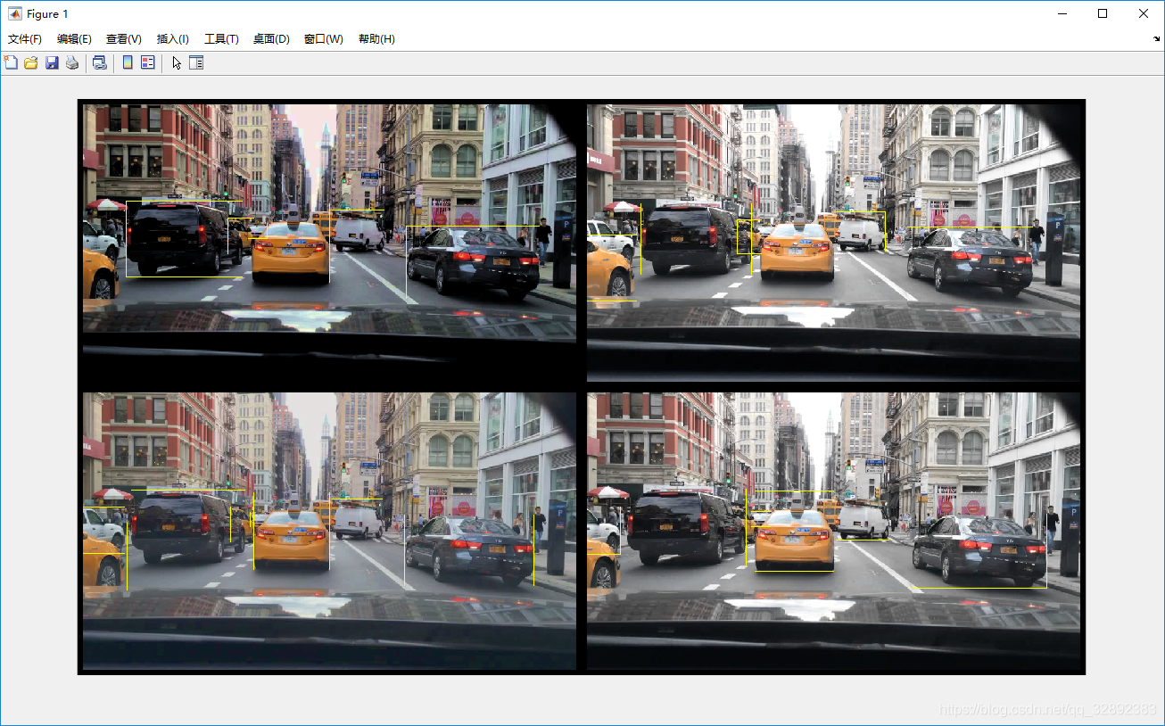Open the 查看(V) menu
Screen dimensions: 1165x726
click(x=124, y=39)
